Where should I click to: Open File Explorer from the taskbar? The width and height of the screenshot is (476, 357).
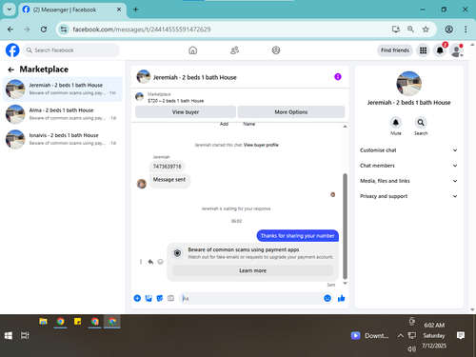pos(43,322)
